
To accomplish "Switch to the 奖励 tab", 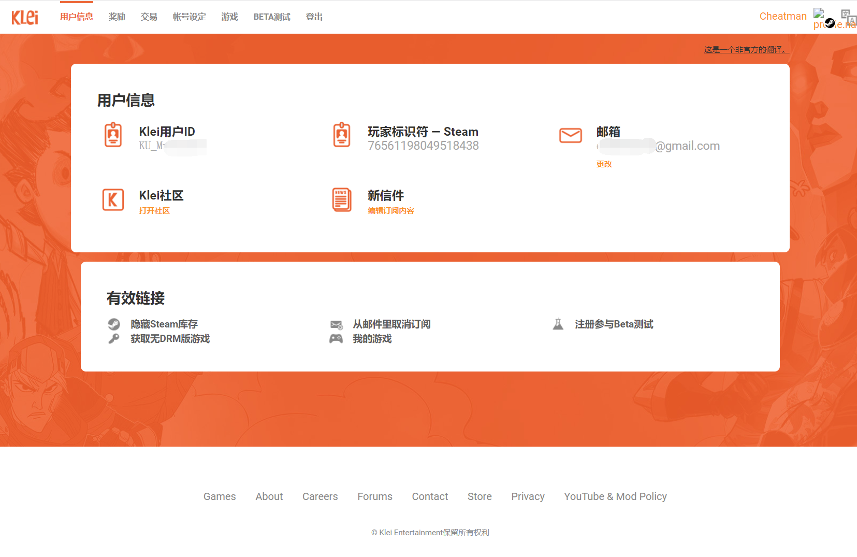I will pyautogui.click(x=117, y=17).
